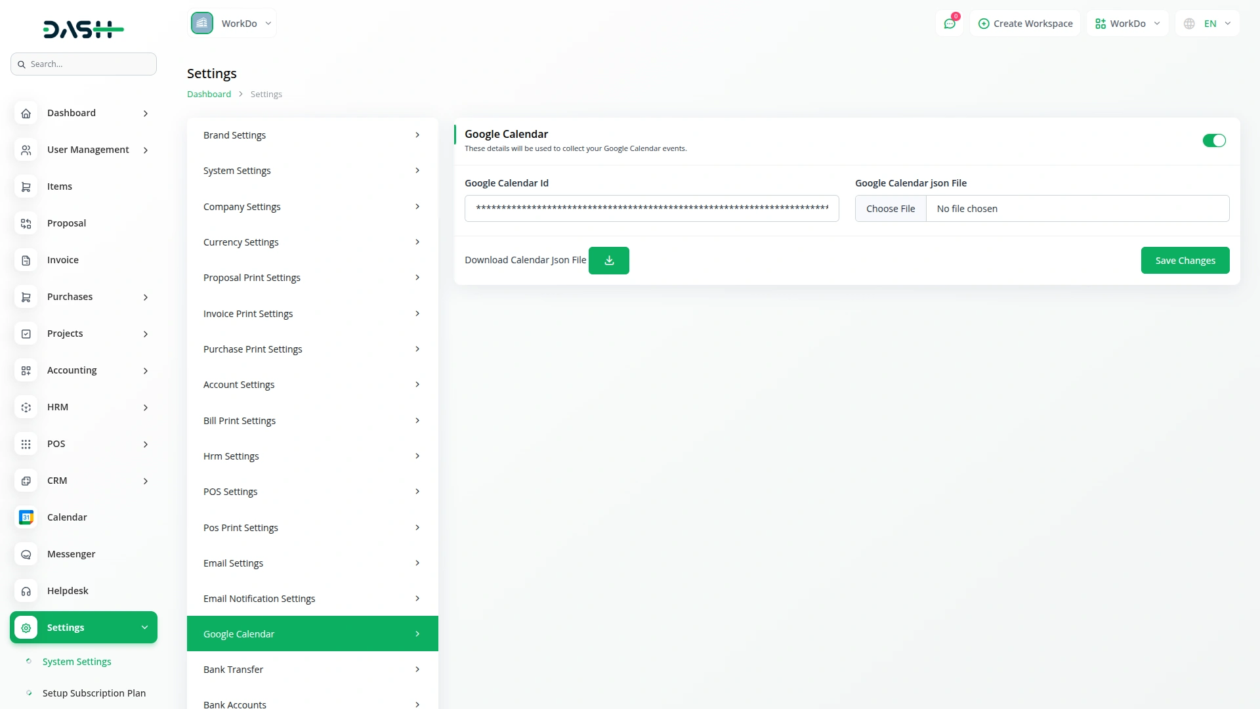Screen dimensions: 1260x709
Task: Click the Invoice document icon in sidebar
Action: coord(26,260)
